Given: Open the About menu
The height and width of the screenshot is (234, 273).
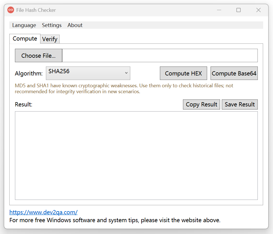Looking at the screenshot, I should [75, 25].
